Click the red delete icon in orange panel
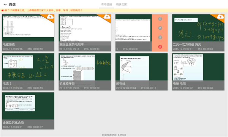This screenshot has width=228, height=137. [x=160, y=47]
